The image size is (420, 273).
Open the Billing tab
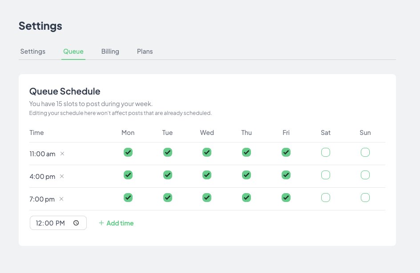coord(110,51)
